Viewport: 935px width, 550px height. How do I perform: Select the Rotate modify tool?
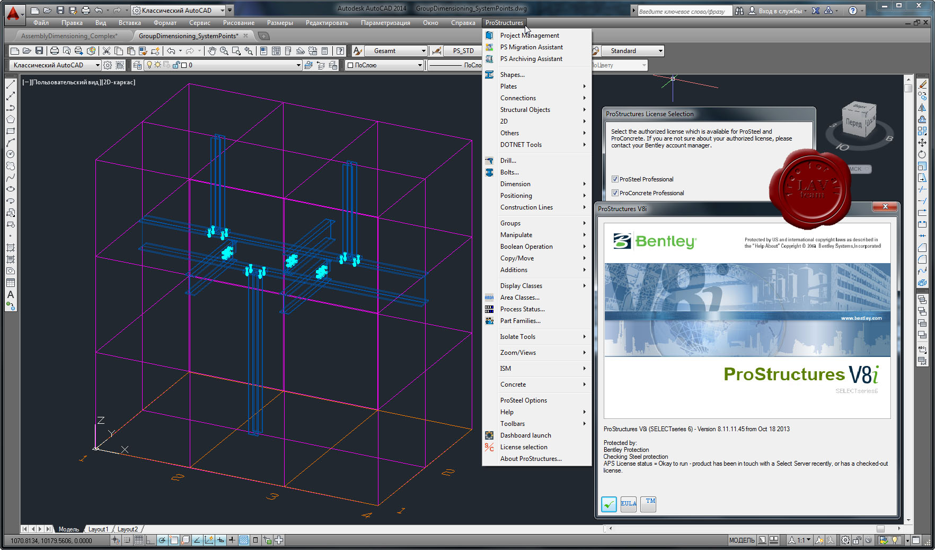point(922,154)
